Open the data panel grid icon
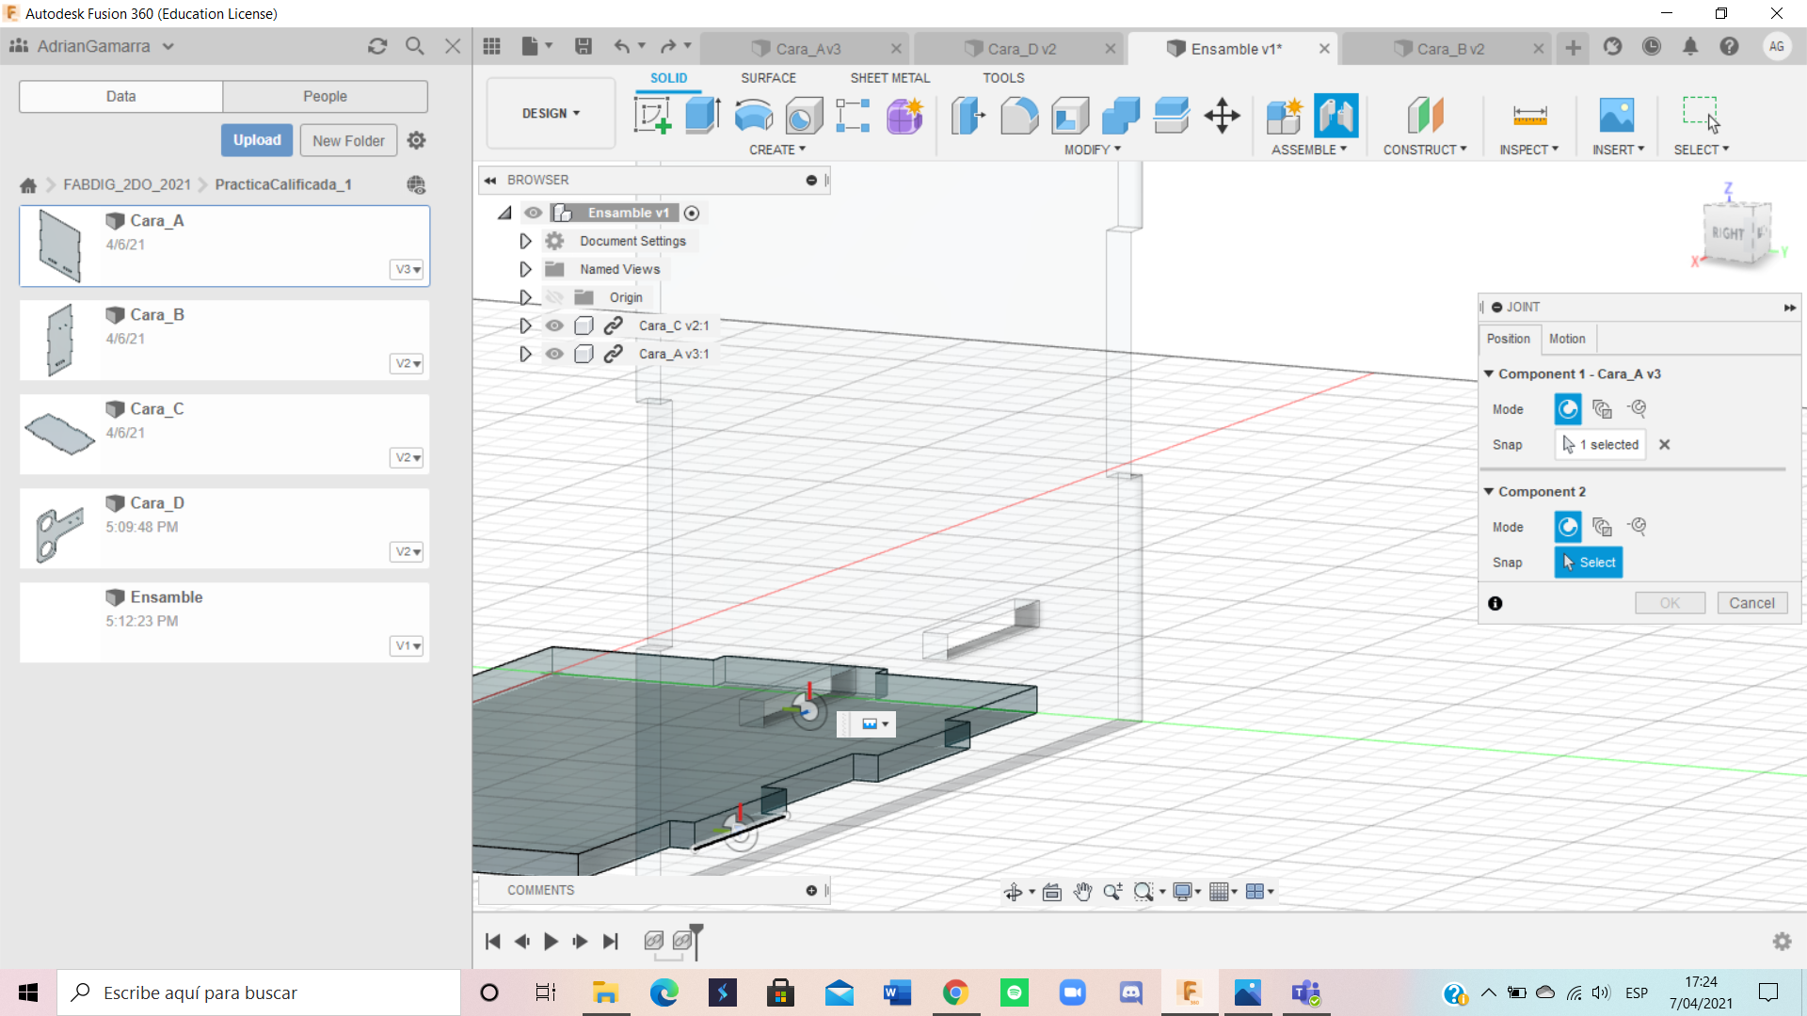 tap(491, 46)
